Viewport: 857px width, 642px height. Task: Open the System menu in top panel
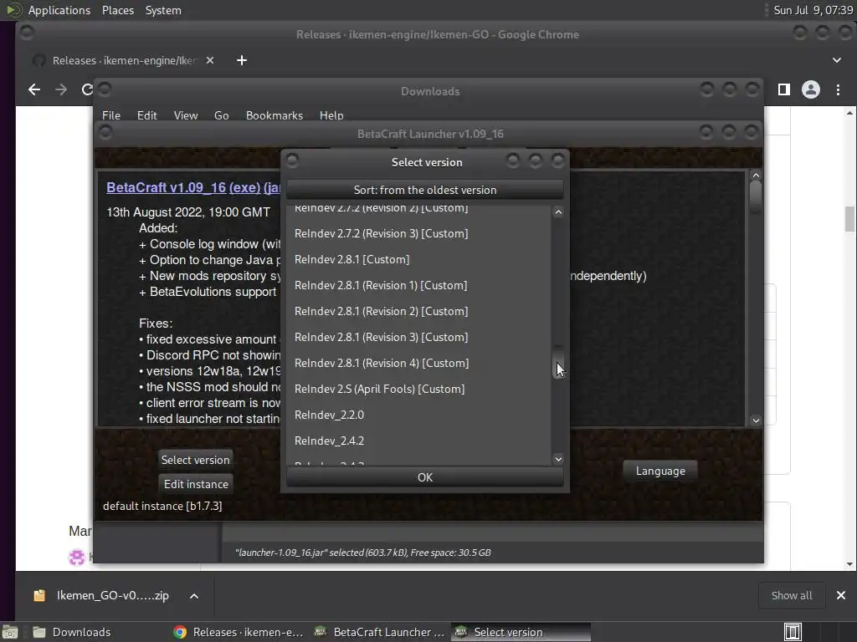(163, 10)
